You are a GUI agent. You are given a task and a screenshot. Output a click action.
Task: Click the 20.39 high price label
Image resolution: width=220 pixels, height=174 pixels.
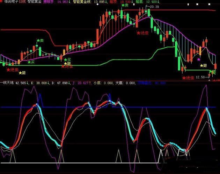154,7
